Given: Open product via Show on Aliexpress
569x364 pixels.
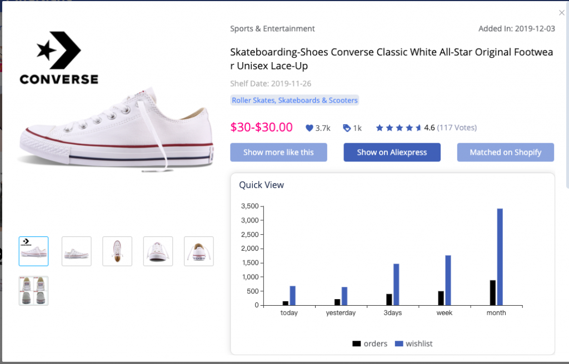Looking at the screenshot, I should click(392, 152).
